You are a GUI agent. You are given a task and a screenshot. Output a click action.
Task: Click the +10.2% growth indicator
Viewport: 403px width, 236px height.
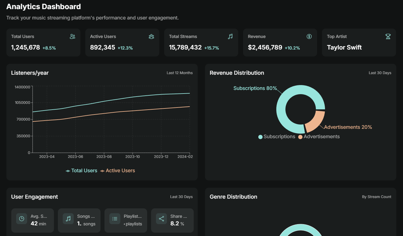coord(292,48)
